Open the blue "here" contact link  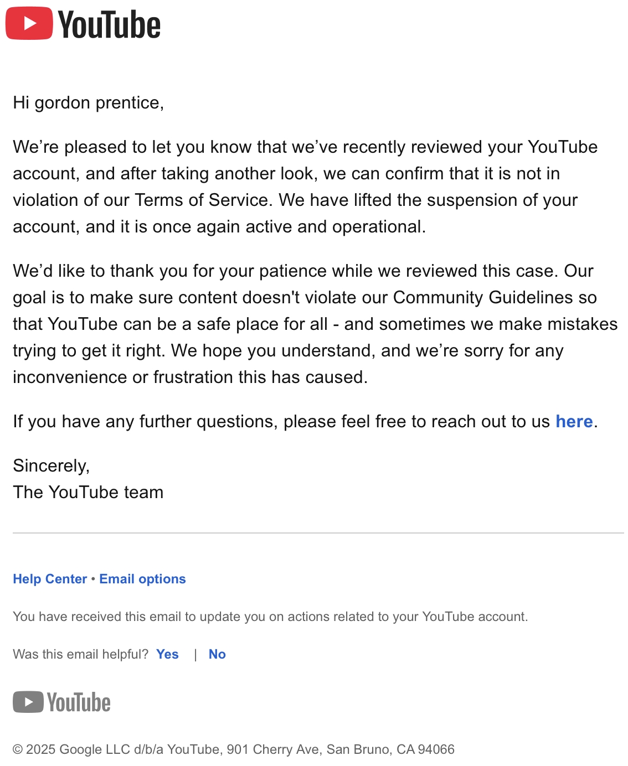coord(574,421)
